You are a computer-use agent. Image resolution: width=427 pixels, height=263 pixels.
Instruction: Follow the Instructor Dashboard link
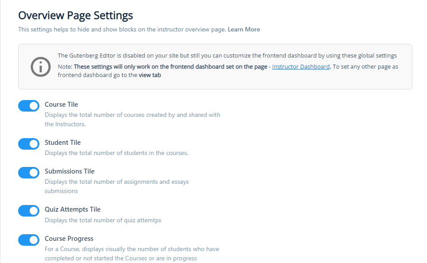(300, 67)
